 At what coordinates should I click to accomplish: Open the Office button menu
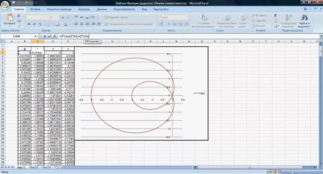click(5, 5)
